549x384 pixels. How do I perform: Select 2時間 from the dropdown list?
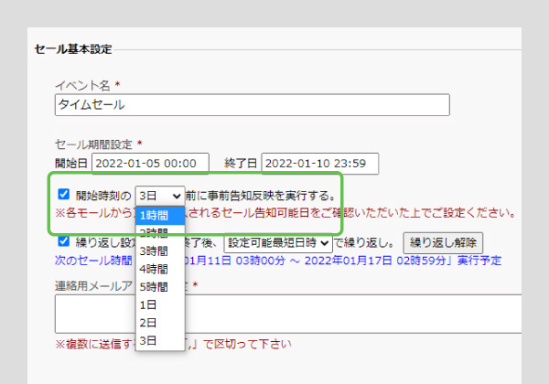tap(160, 233)
